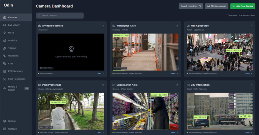The height and width of the screenshot is (135, 259).
Task: Click the Mall Concourse footage thumbnail
Action: tap(219, 52)
